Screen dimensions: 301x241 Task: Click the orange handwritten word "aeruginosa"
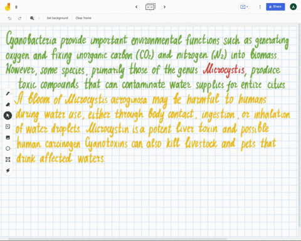pos(129,100)
